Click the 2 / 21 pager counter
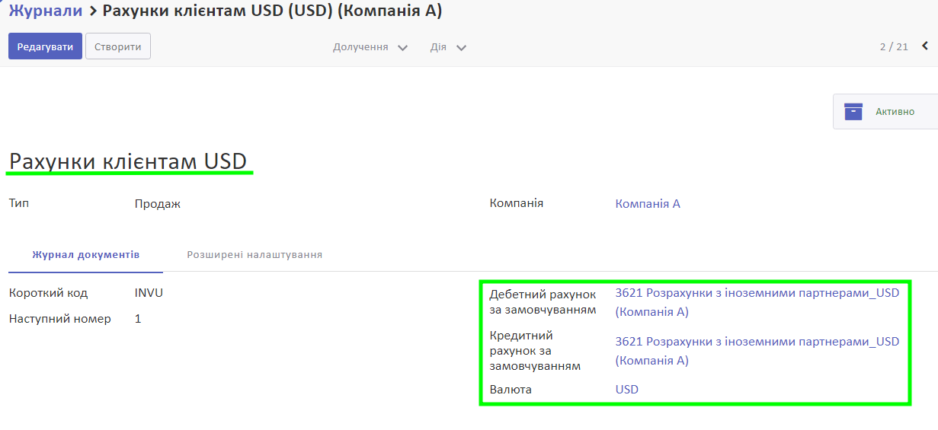The height and width of the screenshot is (430, 938). [x=893, y=46]
